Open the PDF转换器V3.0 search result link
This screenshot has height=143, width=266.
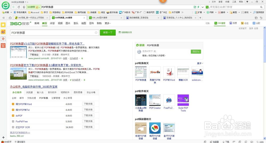point(47,43)
